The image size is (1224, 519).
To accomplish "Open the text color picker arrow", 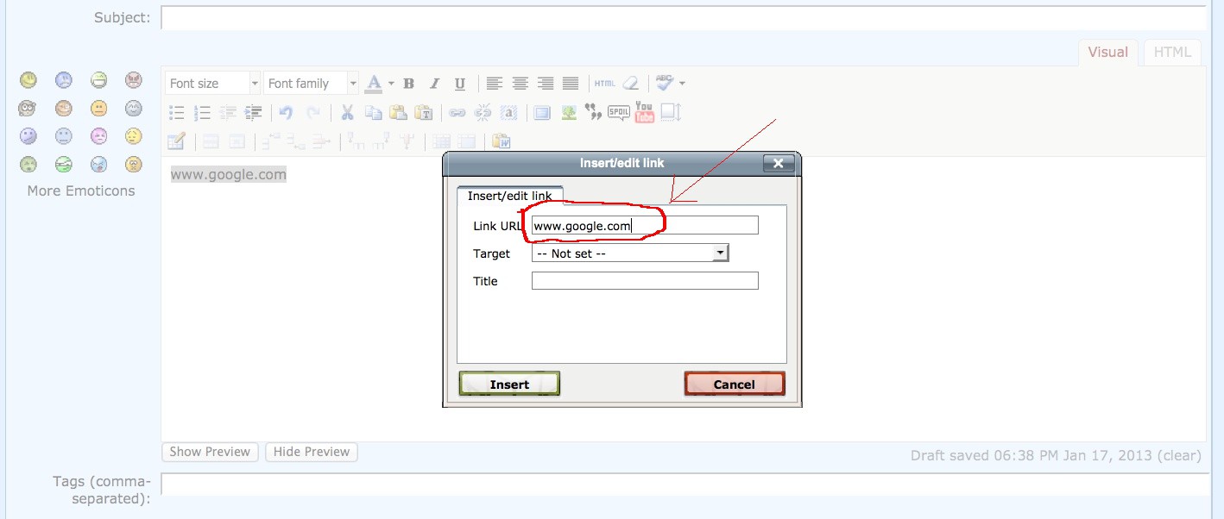I will [x=391, y=84].
